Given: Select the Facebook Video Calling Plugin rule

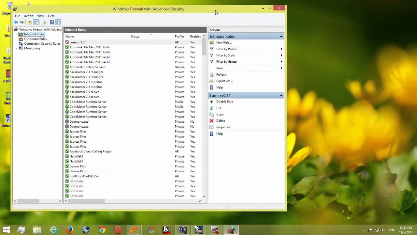Looking at the screenshot, I should 133,151.
